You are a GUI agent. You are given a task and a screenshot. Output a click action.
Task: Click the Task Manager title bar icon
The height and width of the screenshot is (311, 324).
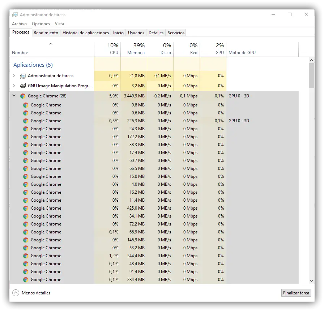(x=15, y=15)
